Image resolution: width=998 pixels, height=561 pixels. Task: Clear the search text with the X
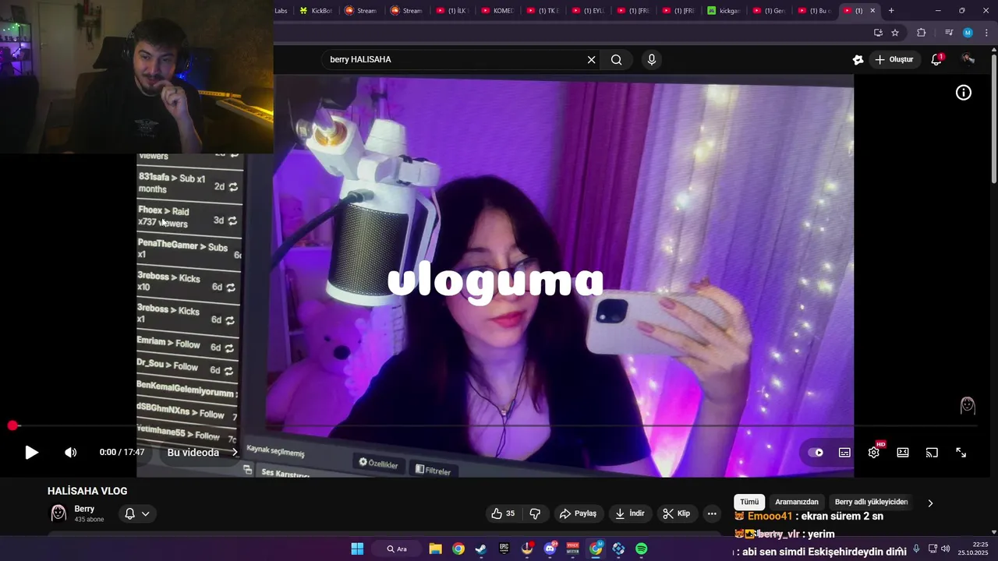coord(591,60)
